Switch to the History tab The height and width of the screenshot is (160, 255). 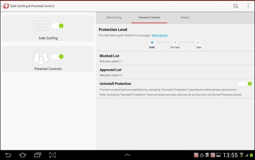tap(185, 17)
